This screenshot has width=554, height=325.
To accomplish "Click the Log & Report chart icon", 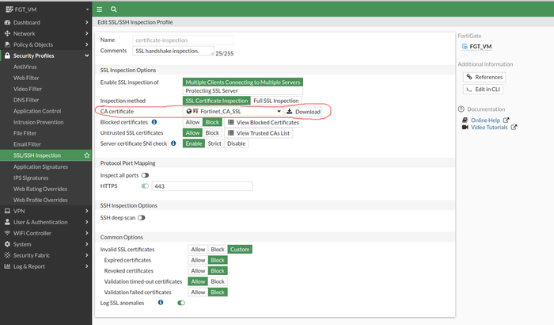I will pyautogui.click(x=7, y=266).
